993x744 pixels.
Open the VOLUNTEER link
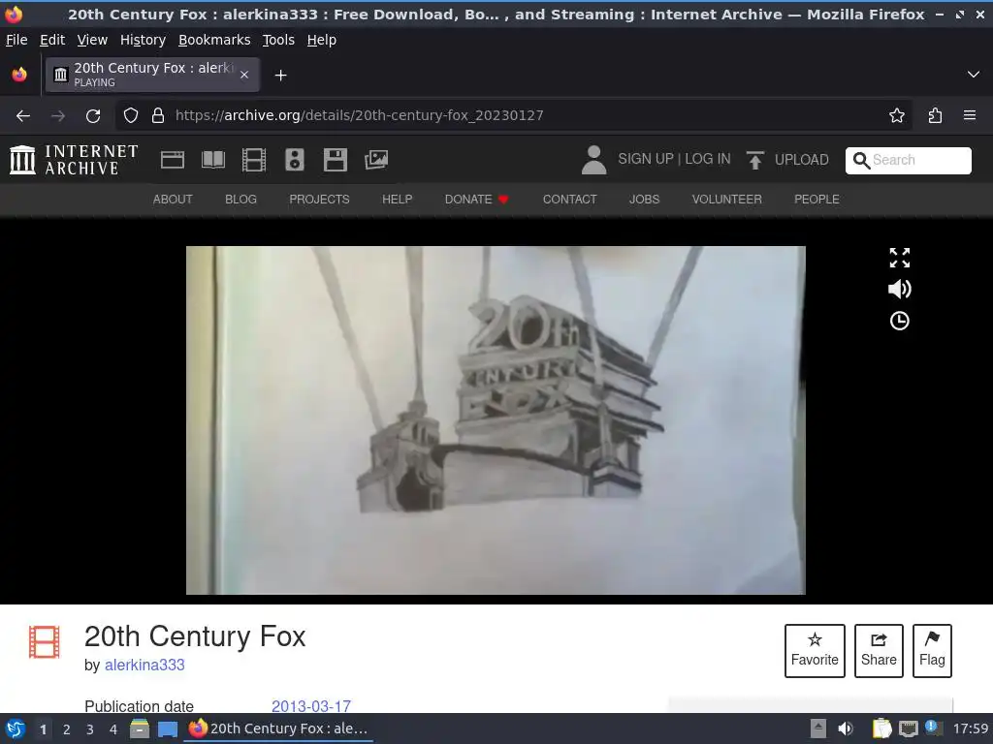point(726,200)
